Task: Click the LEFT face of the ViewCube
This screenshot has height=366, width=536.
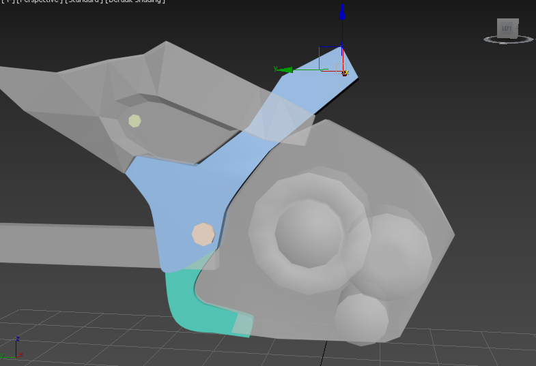Action: (x=507, y=28)
